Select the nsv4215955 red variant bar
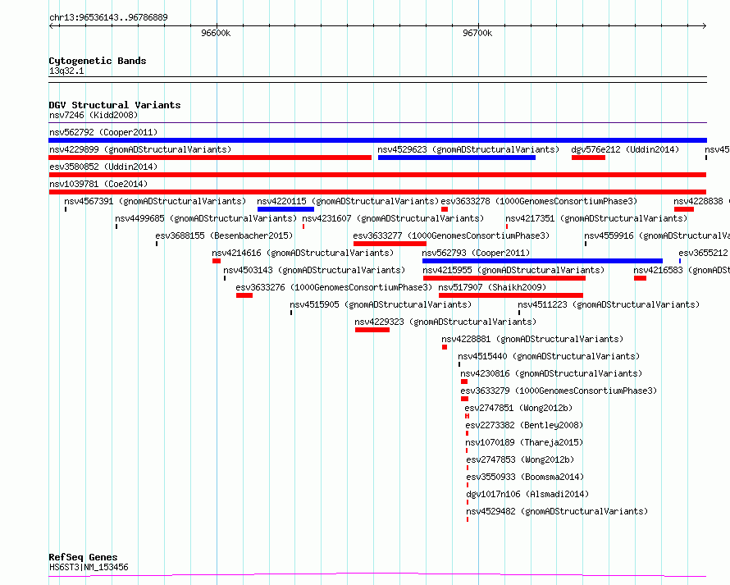 [504, 278]
